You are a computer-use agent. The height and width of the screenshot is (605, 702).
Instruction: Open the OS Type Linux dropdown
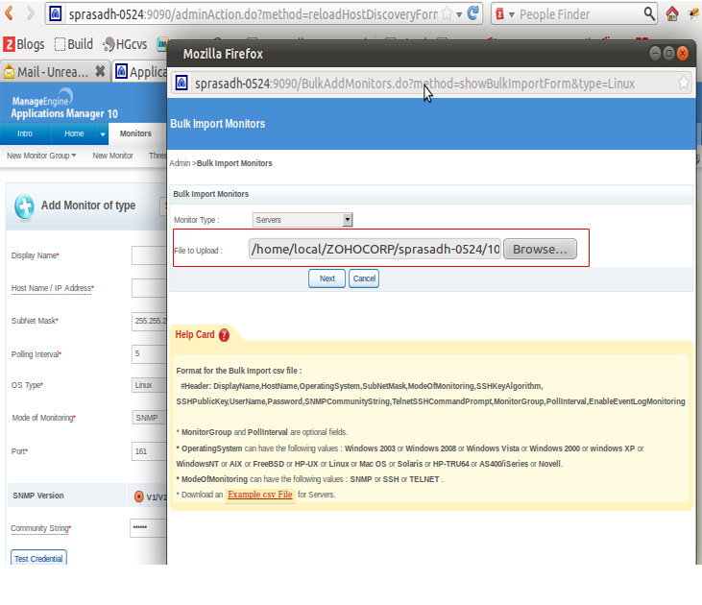(x=149, y=385)
